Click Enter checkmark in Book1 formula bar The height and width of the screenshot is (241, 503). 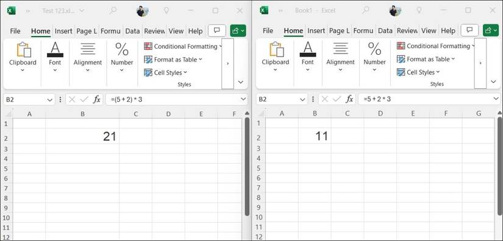point(337,100)
